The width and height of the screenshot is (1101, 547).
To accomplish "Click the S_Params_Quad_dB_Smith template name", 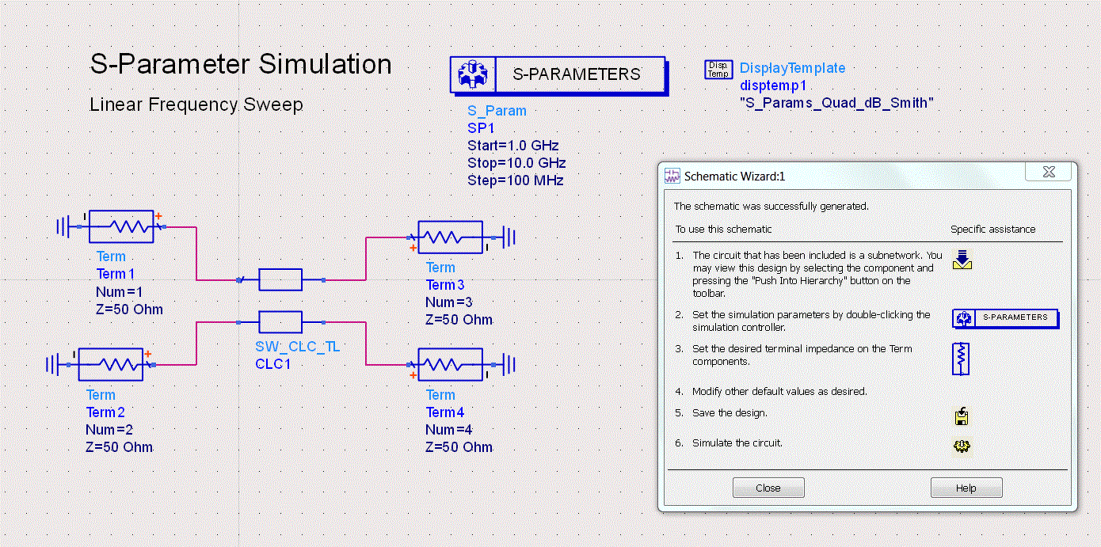I will pos(837,103).
